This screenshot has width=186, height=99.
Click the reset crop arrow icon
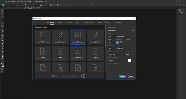coord(91,5)
